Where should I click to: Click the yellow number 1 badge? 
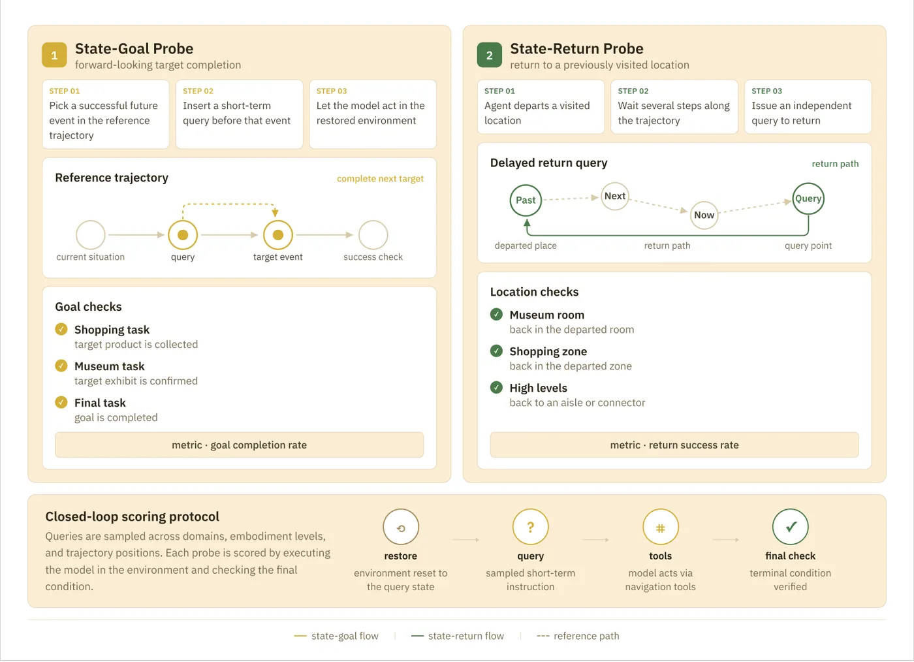pyautogui.click(x=54, y=55)
